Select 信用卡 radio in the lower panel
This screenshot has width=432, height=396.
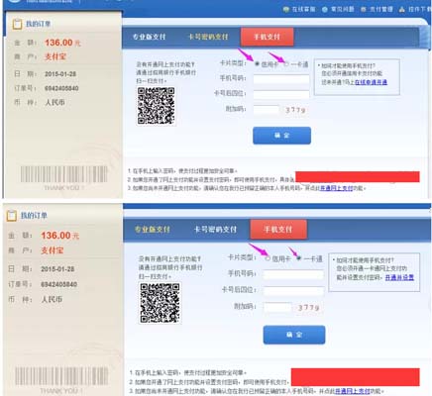click(268, 258)
